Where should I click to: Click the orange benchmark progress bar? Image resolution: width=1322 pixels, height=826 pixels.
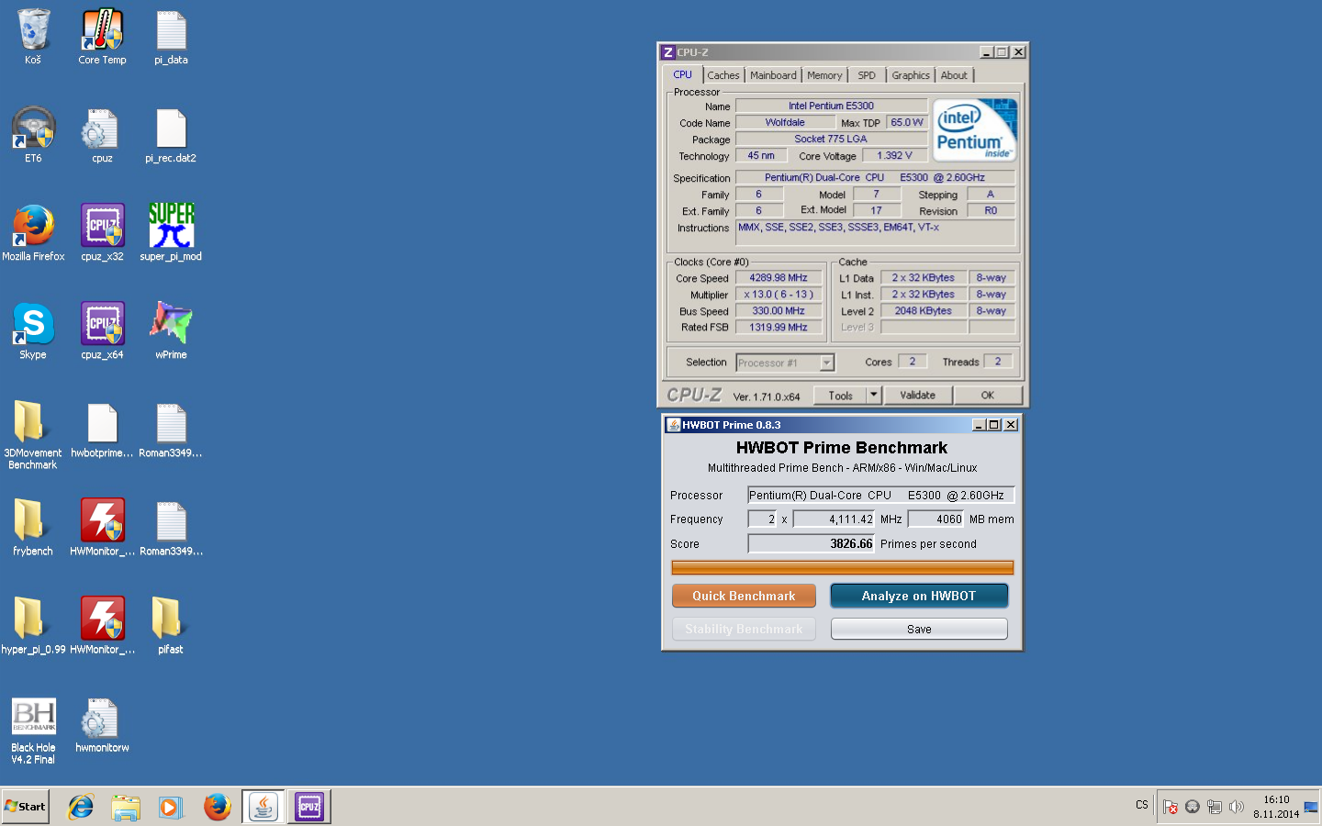point(842,568)
